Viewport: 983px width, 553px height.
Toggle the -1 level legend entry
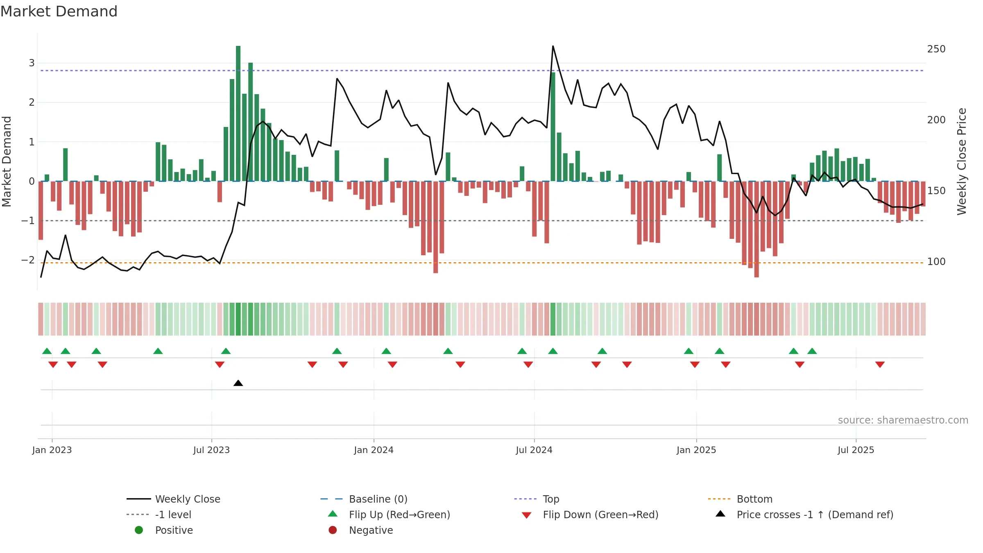click(159, 514)
